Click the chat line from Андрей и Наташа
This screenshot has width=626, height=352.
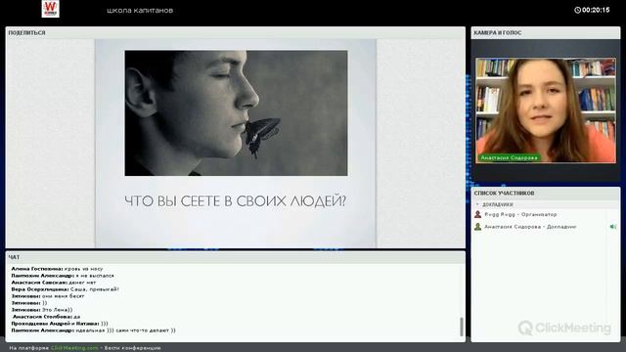(x=60, y=324)
